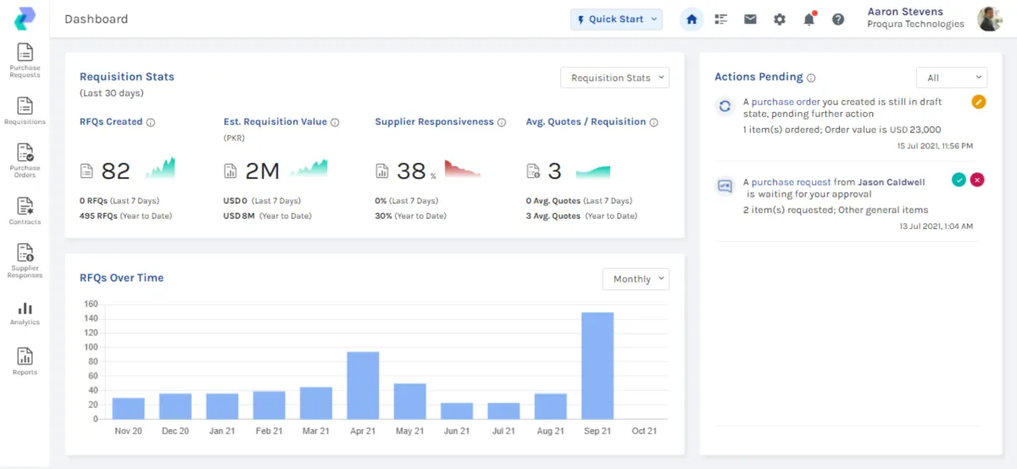Open Analytics from the sidebar
Image resolution: width=1017 pixels, height=469 pixels.
(x=25, y=313)
